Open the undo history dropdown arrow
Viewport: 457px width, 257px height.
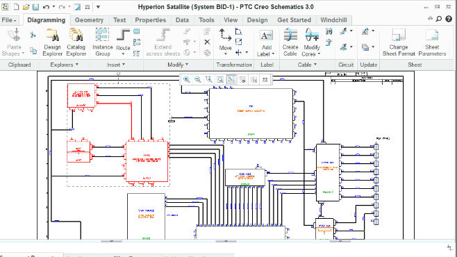(54, 7)
